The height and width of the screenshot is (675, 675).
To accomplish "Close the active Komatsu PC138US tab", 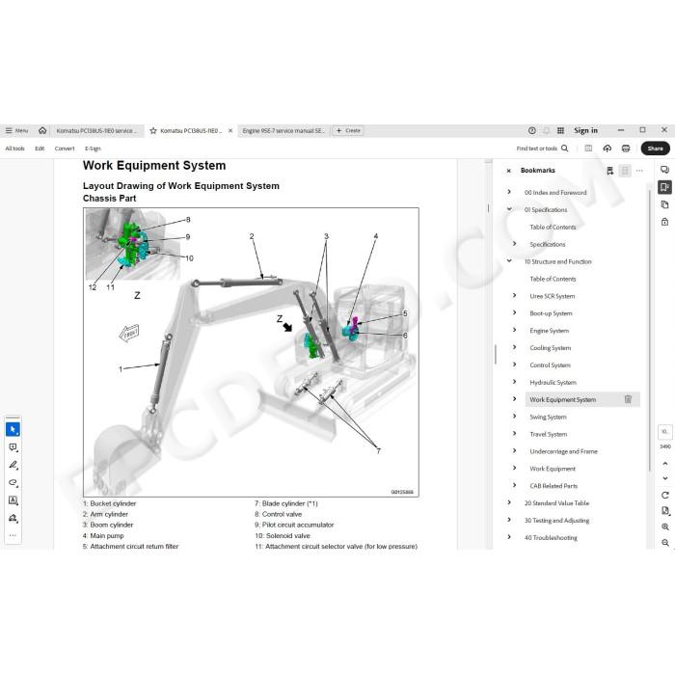I will coord(230,130).
